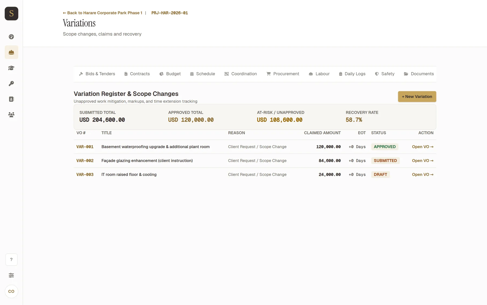Open the graduation cap training icon
487x305 pixels.
pos(11,68)
